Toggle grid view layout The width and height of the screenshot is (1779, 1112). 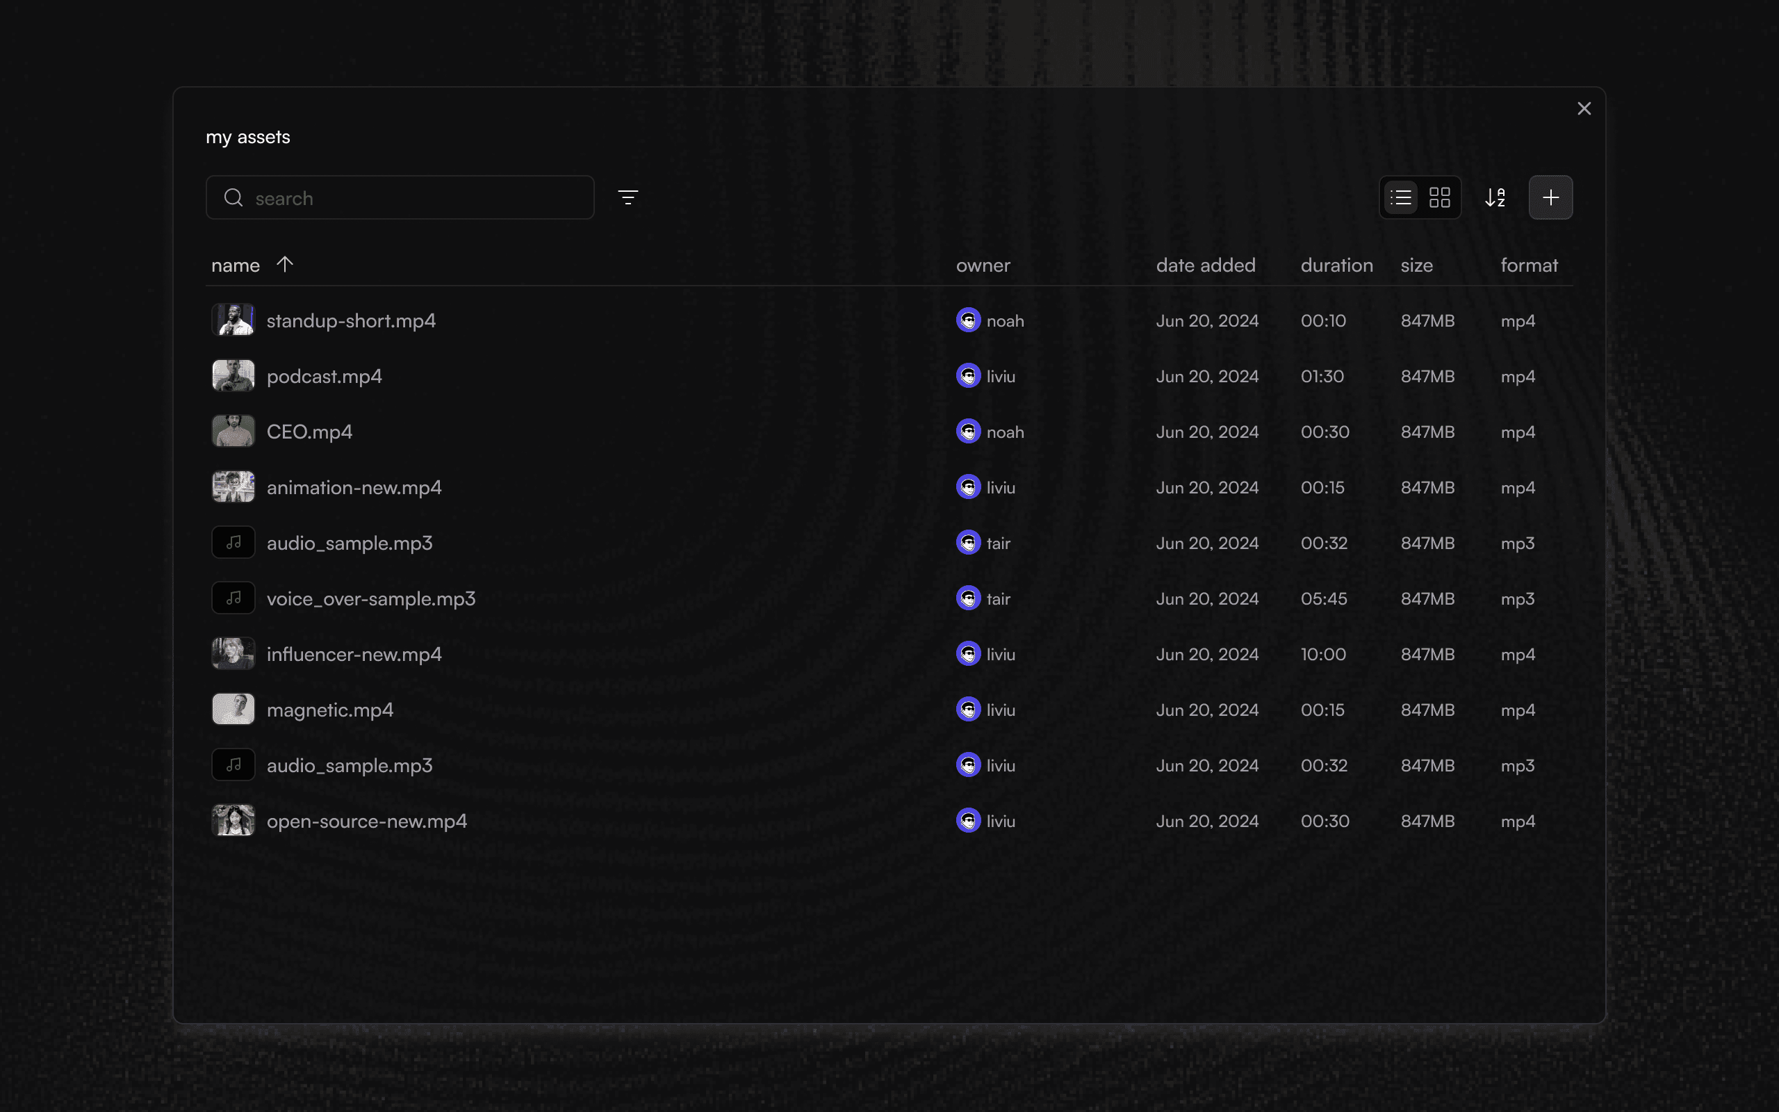coord(1440,197)
